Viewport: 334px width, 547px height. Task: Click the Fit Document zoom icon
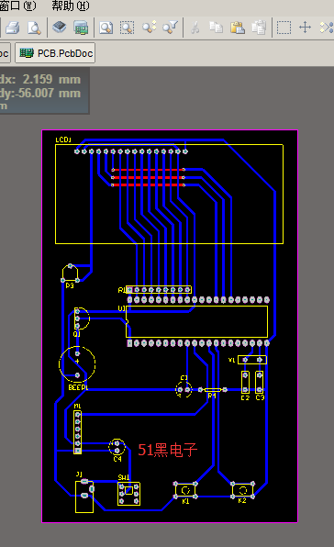click(x=106, y=28)
